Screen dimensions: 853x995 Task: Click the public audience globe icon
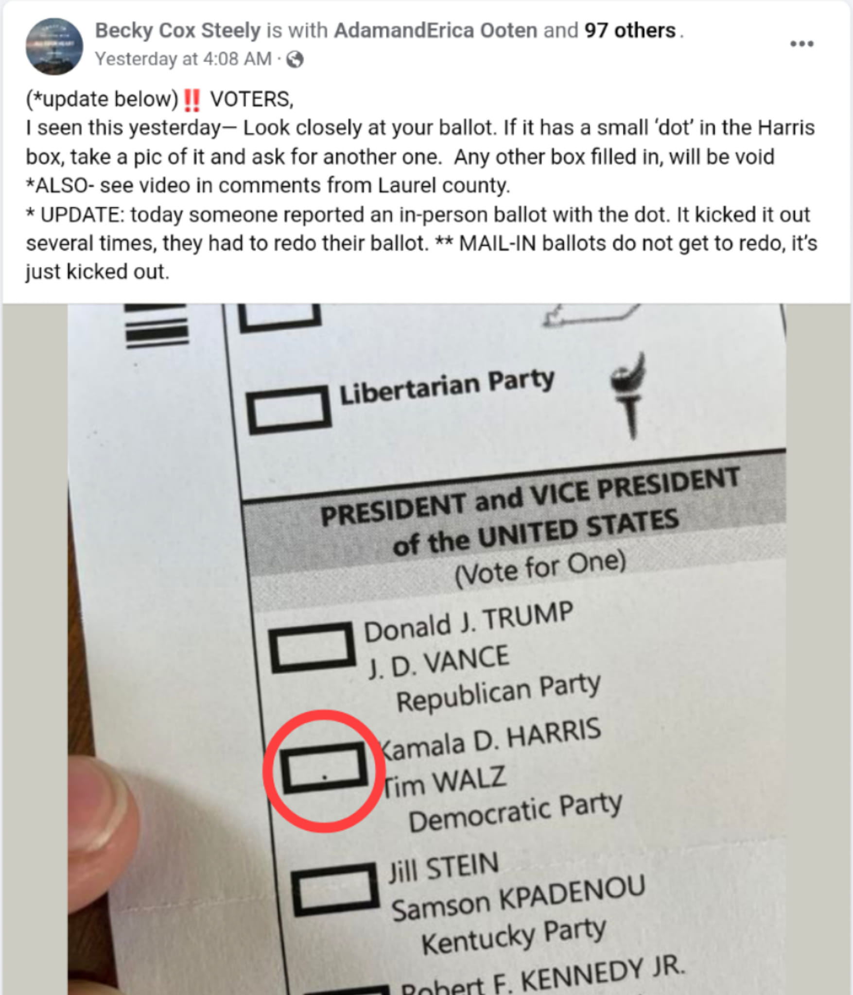click(295, 60)
